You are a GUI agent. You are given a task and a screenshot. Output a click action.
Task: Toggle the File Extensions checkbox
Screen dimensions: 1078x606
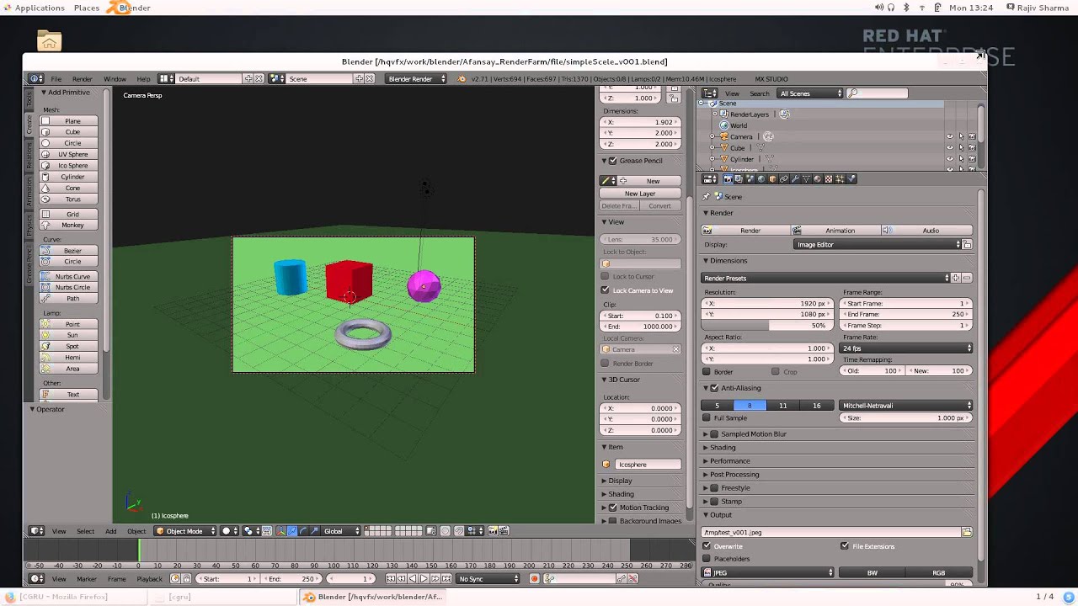click(845, 546)
